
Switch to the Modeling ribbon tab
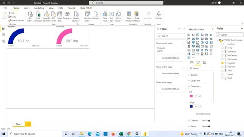(x=39, y=8)
